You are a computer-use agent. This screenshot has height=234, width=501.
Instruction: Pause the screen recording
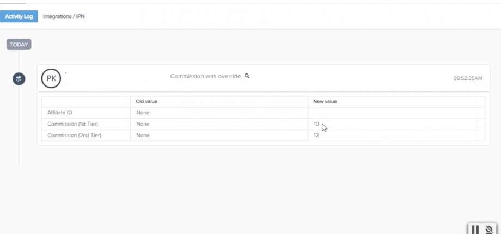pyautogui.click(x=475, y=230)
